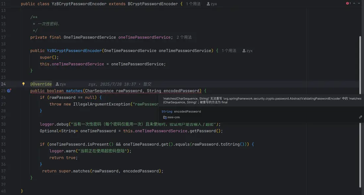The height and width of the screenshot is (195, 364).
Task: Click the git blame text zyx, 2025/7/28 18:37
Action: (x=112, y=84)
